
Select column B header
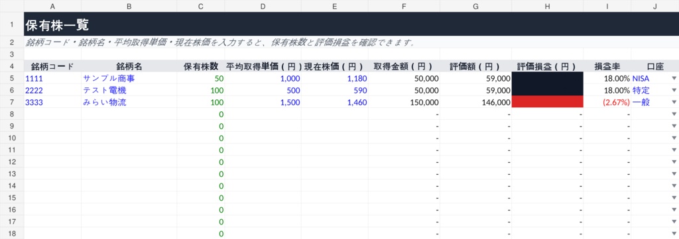129,6
